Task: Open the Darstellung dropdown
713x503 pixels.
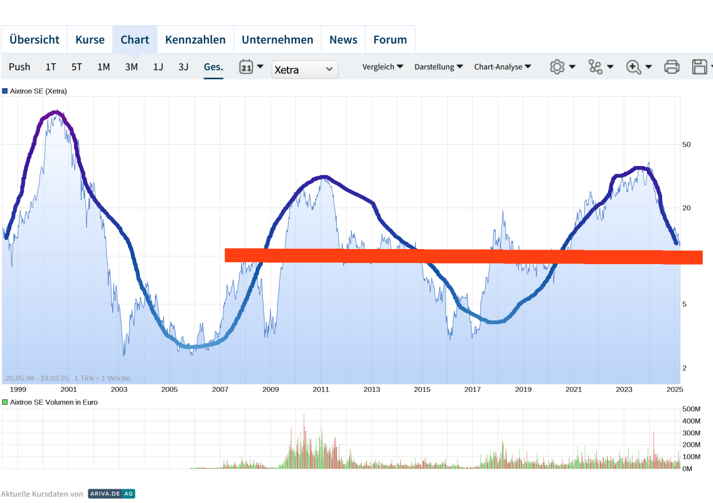Action: 439,67
